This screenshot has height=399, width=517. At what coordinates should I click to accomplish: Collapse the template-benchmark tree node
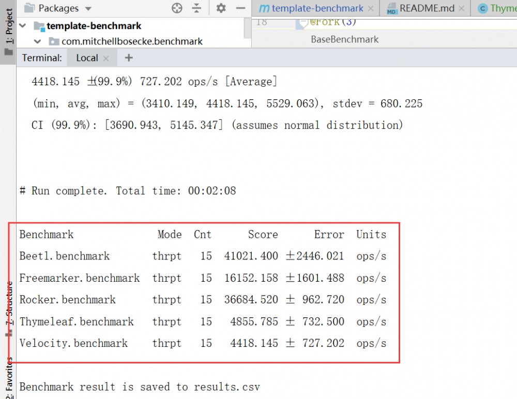click(x=22, y=26)
